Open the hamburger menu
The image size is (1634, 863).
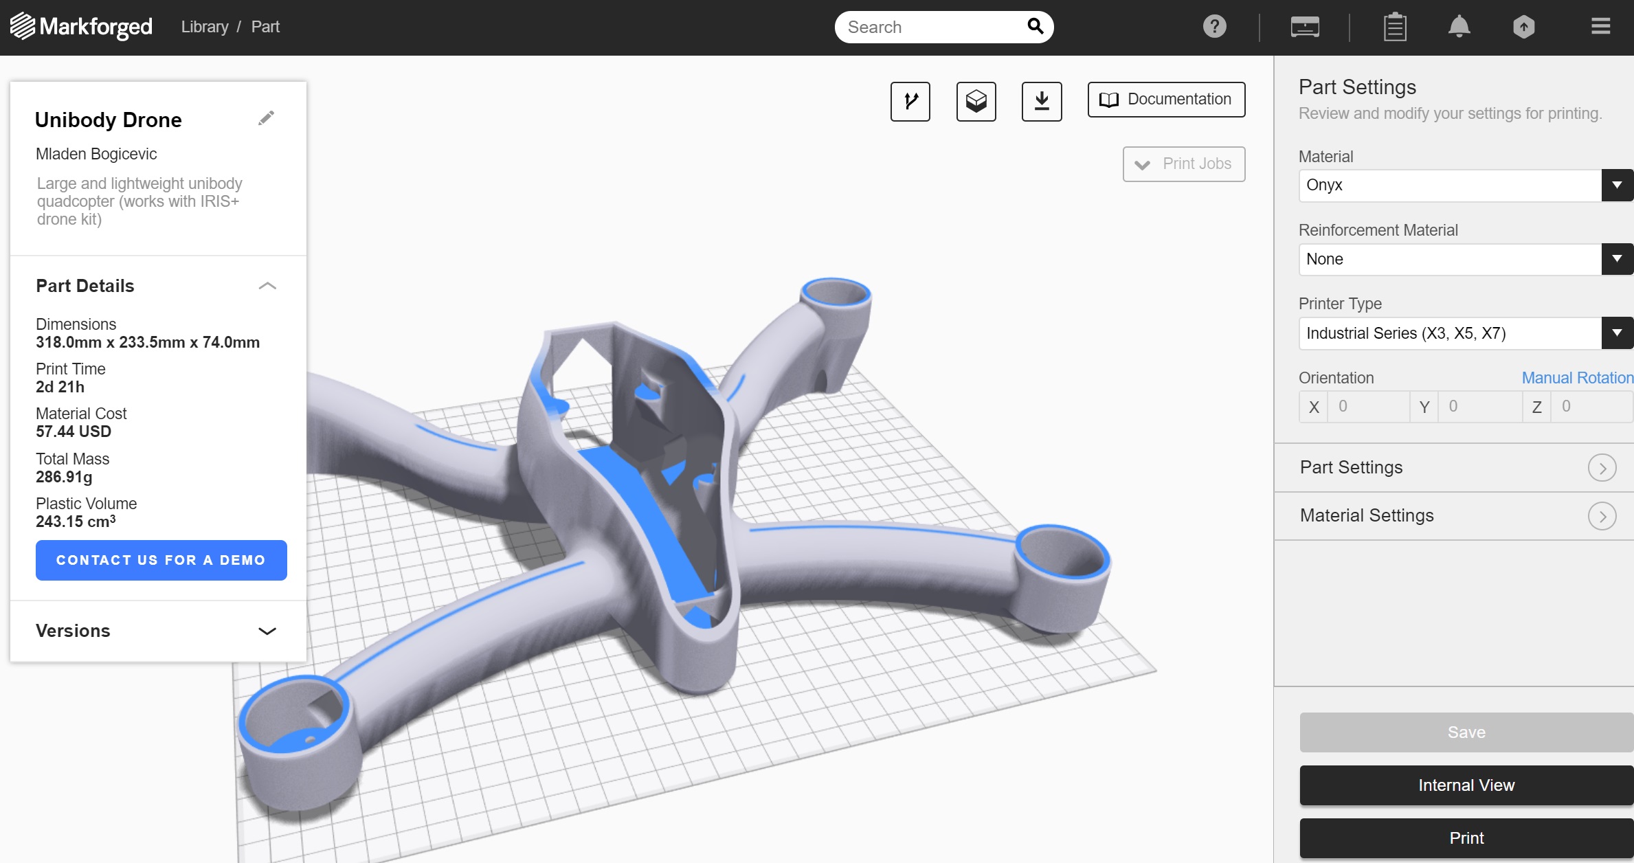[x=1600, y=27]
